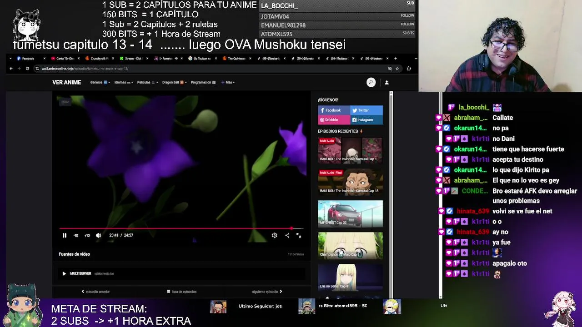Open BAKI-DOU Invincible Samurai Cap 13 thumbnail
This screenshot has width=582, height=327.
point(350,182)
